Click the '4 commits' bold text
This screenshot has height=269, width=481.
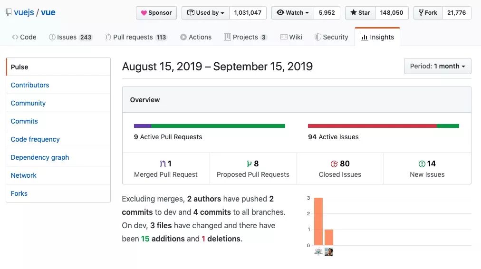tap(212, 212)
